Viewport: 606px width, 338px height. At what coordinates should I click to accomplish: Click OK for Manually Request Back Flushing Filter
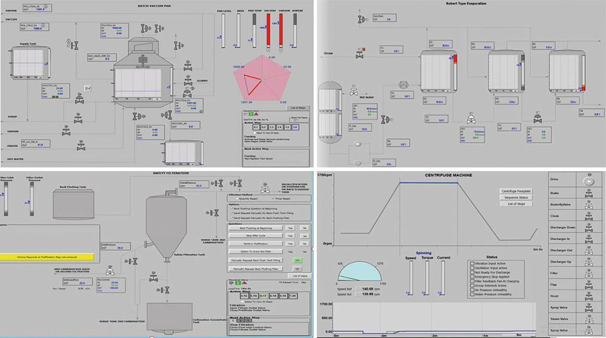pyautogui.click(x=297, y=269)
